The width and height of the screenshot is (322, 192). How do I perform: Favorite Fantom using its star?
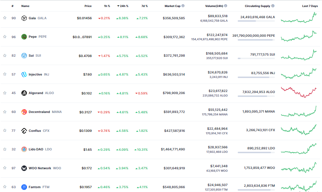coord(5,187)
